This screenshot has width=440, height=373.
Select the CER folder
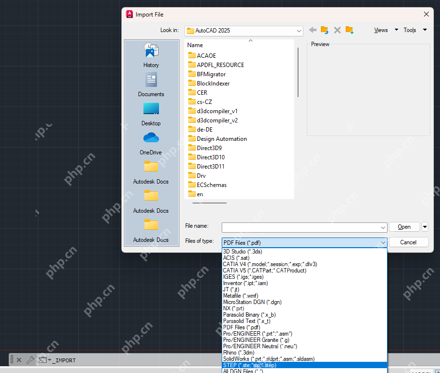pos(197,92)
